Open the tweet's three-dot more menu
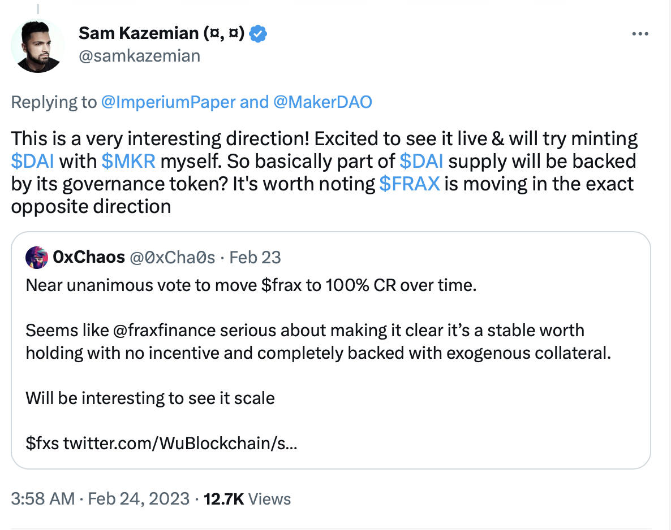 click(640, 34)
